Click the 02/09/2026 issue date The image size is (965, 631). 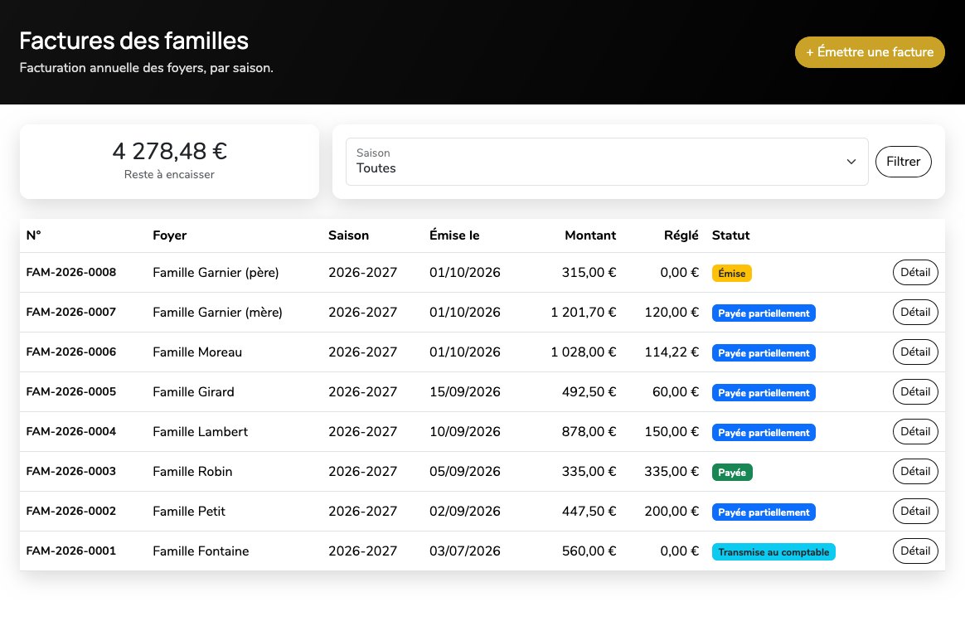[x=464, y=511]
